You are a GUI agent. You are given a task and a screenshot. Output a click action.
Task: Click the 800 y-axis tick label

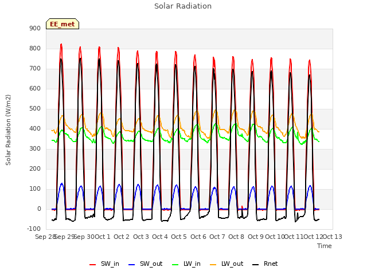[x=35, y=48]
